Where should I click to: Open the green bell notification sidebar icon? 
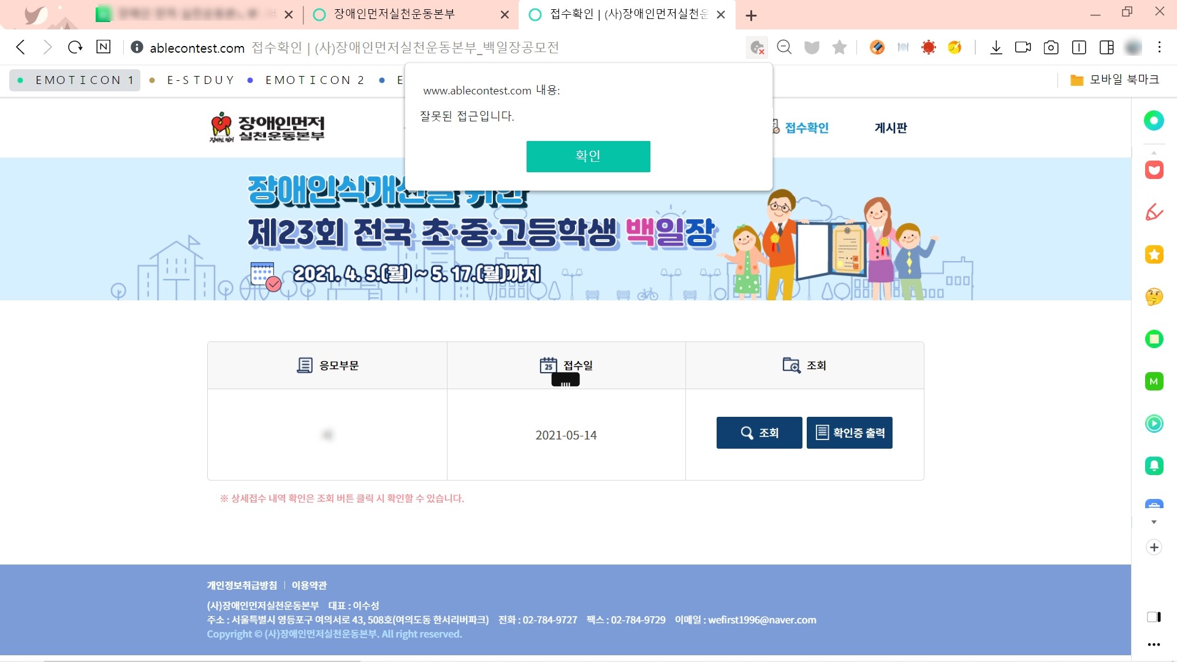pos(1154,466)
